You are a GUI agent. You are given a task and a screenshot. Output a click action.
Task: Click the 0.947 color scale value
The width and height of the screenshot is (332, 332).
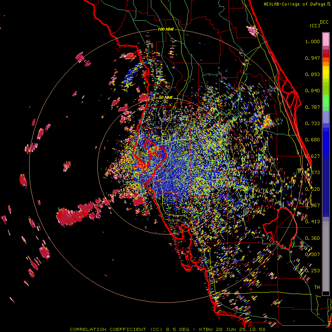tap(312, 58)
